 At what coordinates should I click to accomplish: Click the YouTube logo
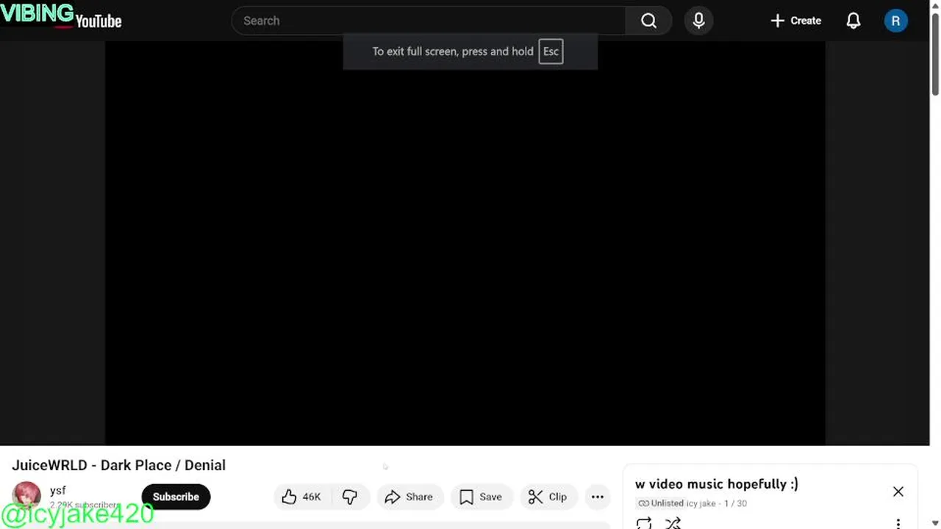pos(88,21)
